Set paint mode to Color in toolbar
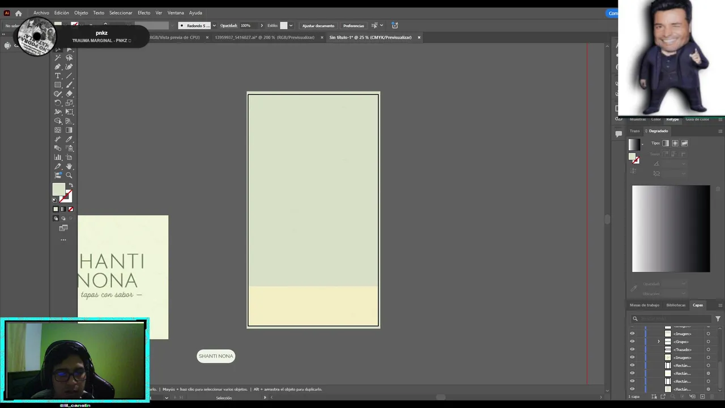The width and height of the screenshot is (725, 408). pos(56,209)
